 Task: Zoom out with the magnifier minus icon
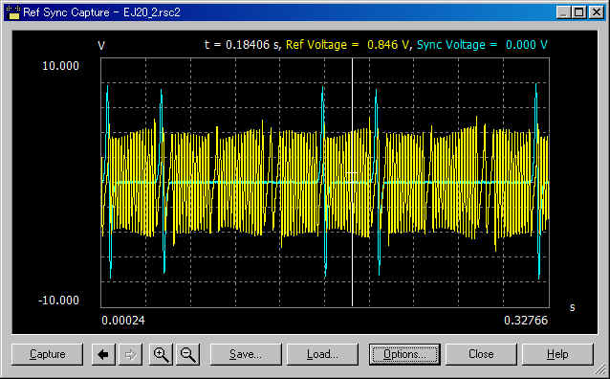188,354
